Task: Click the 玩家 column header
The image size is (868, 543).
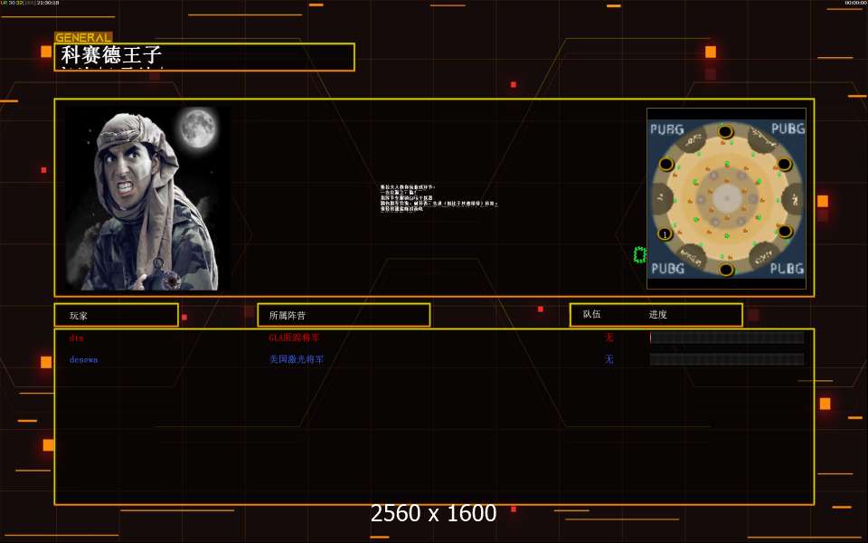Action: 116,315
